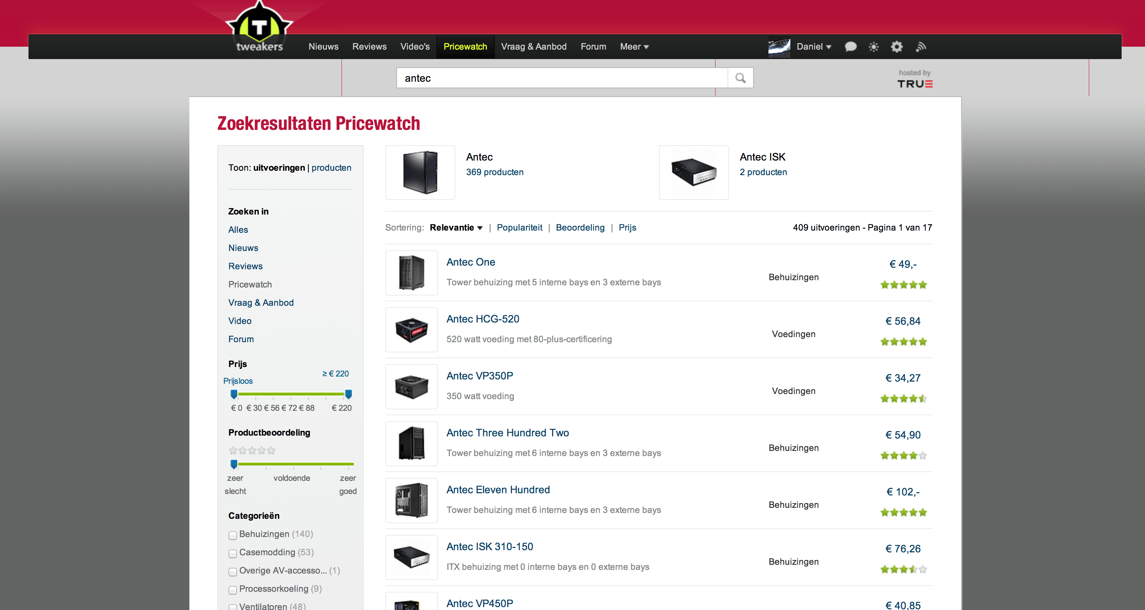The image size is (1145, 610).
Task: Click the search magnifier button
Action: click(x=740, y=78)
